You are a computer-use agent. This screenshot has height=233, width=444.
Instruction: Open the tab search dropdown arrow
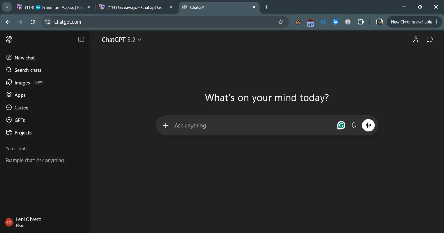[7, 7]
